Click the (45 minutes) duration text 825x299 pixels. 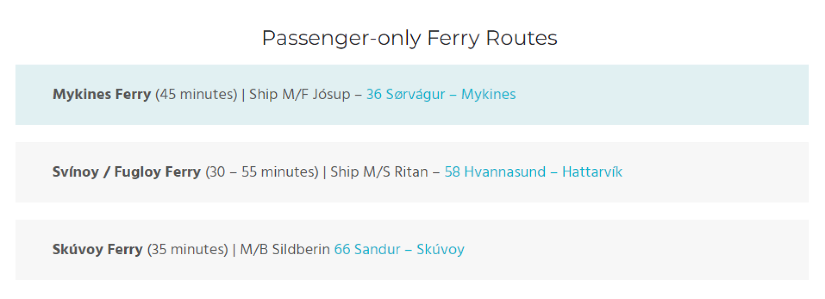[x=196, y=94]
